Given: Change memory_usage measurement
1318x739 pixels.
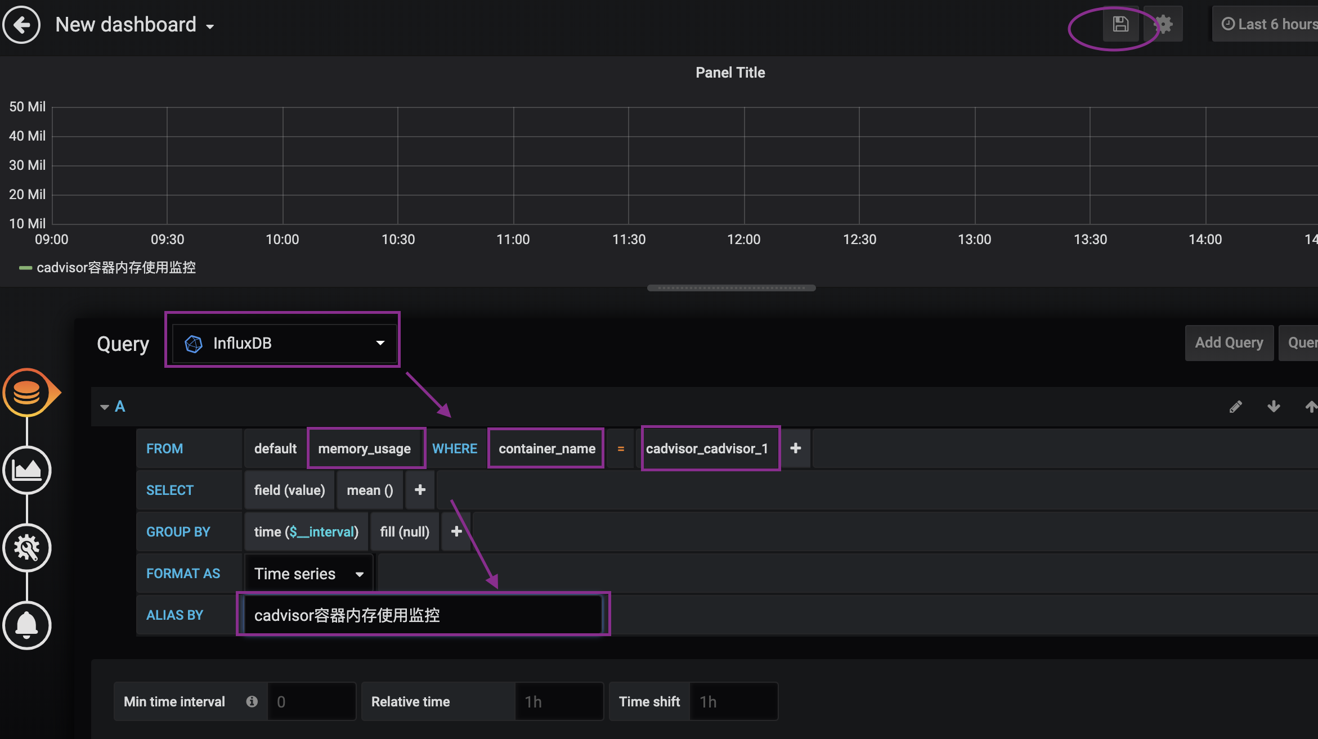Looking at the screenshot, I should 365,448.
